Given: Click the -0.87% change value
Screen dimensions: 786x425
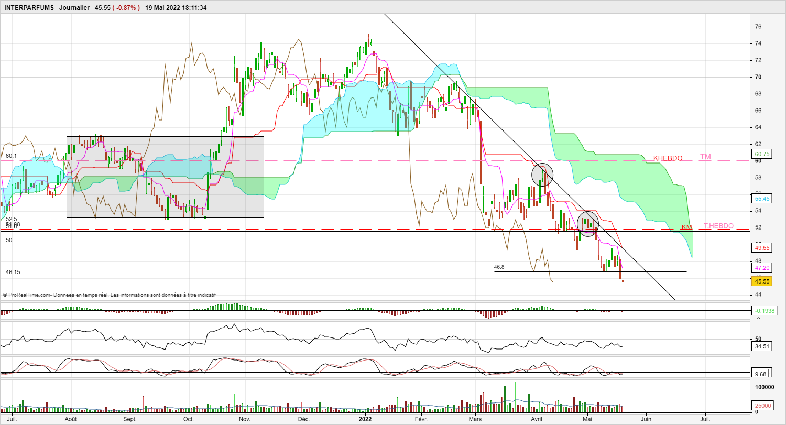Looking at the screenshot, I should (126, 8).
